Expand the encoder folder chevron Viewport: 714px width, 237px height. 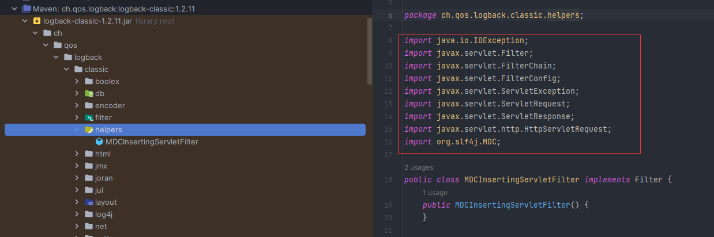point(77,105)
